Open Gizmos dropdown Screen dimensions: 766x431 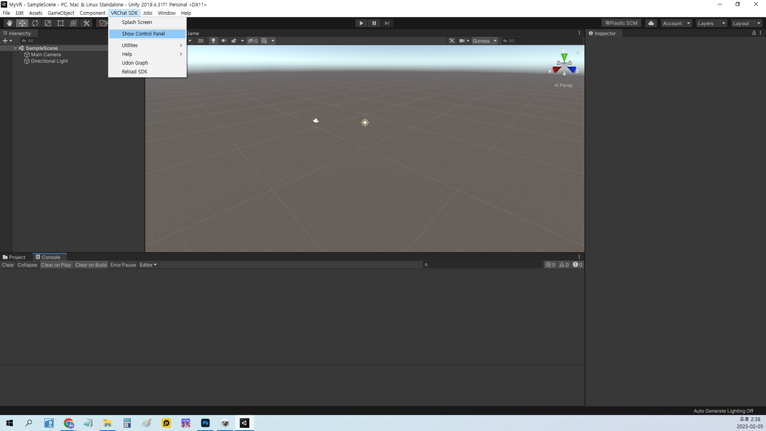pos(484,41)
